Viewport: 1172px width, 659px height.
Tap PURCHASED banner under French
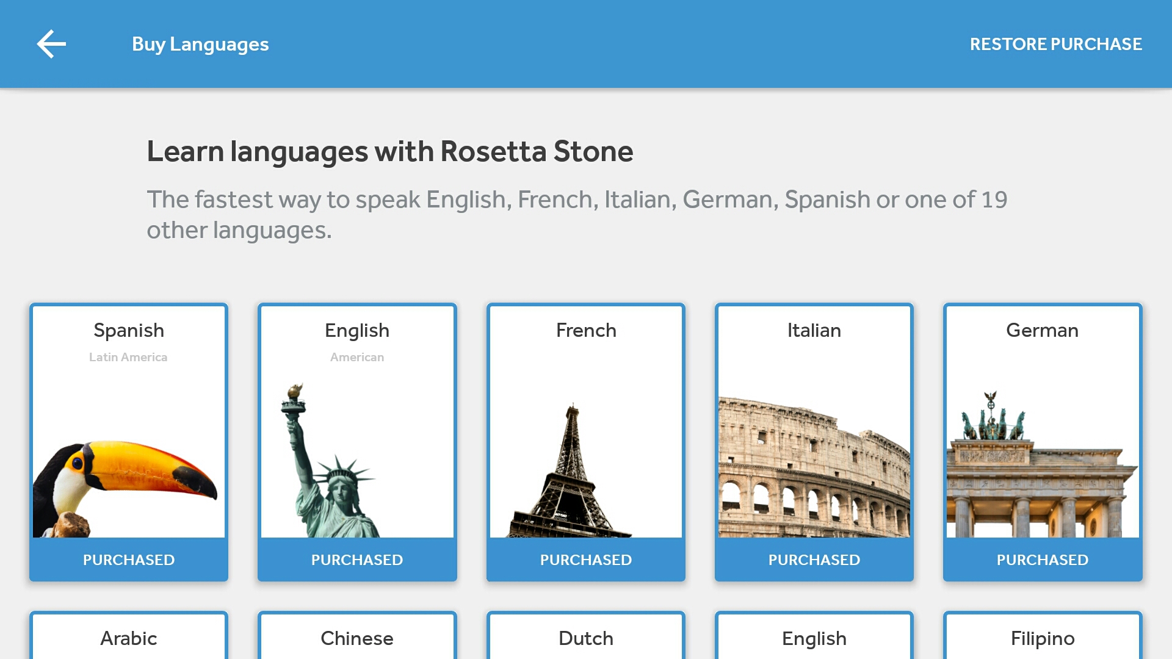point(585,560)
